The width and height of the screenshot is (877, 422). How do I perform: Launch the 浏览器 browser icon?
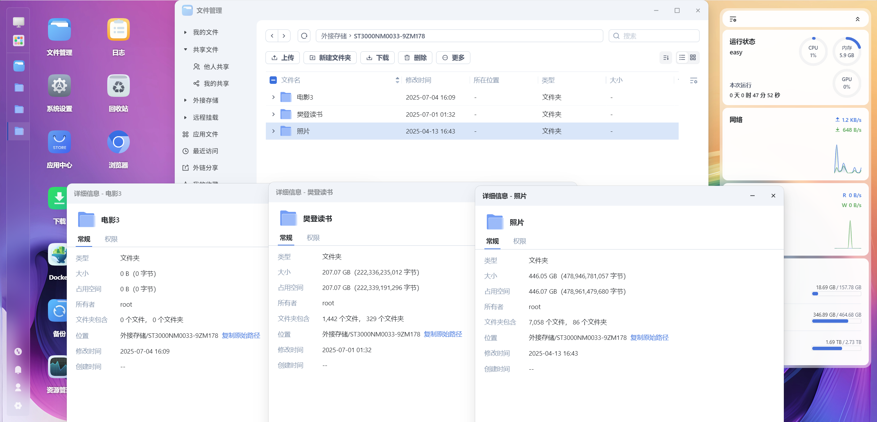tap(119, 142)
